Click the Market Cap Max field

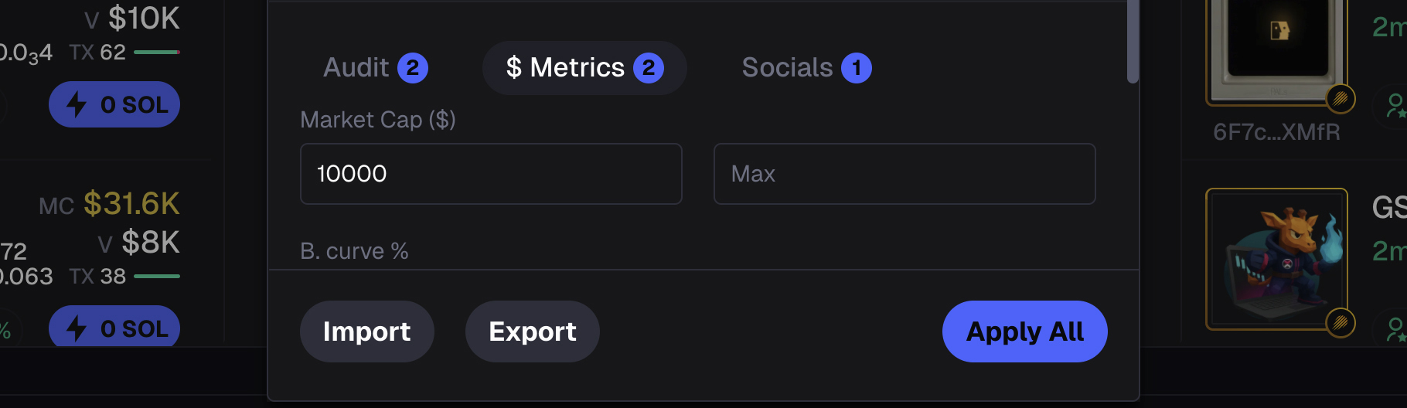point(904,174)
